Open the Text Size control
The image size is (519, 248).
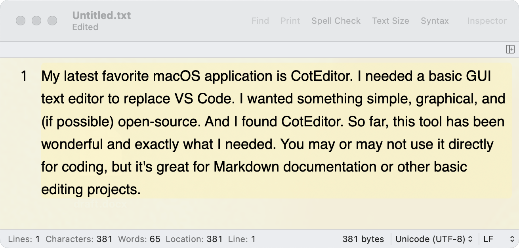pyautogui.click(x=390, y=21)
